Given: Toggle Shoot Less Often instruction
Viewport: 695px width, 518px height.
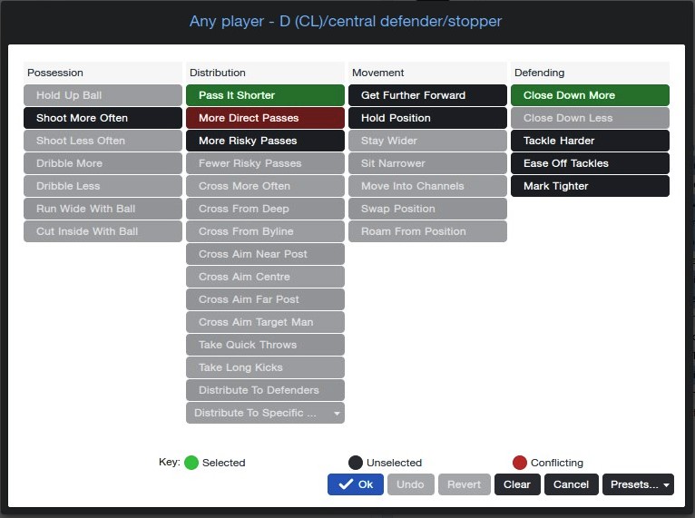Looking at the screenshot, I should pos(103,141).
